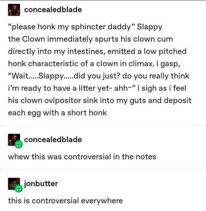Click the line starting with 'Wait.....Slappy'
Screen dimensions: 206x211
click(x=99, y=76)
